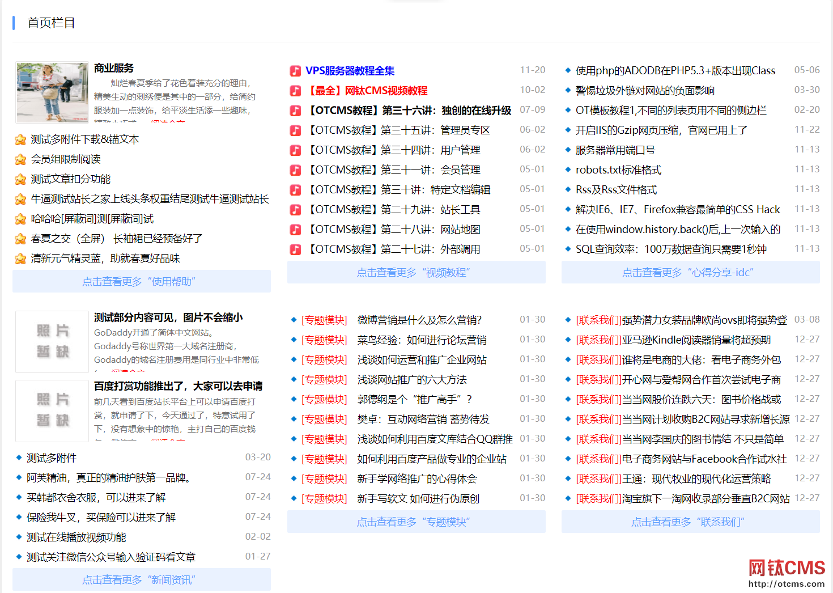
Task: Click music icon beside 第二十七讲：外部调用
Action: [295, 249]
